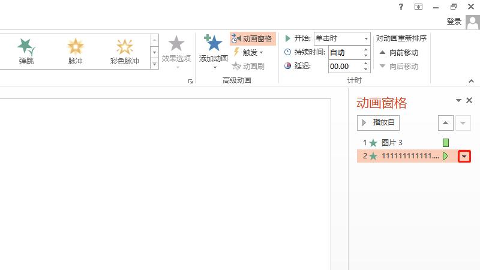Click green timing bar of 图片 3

tap(446, 143)
